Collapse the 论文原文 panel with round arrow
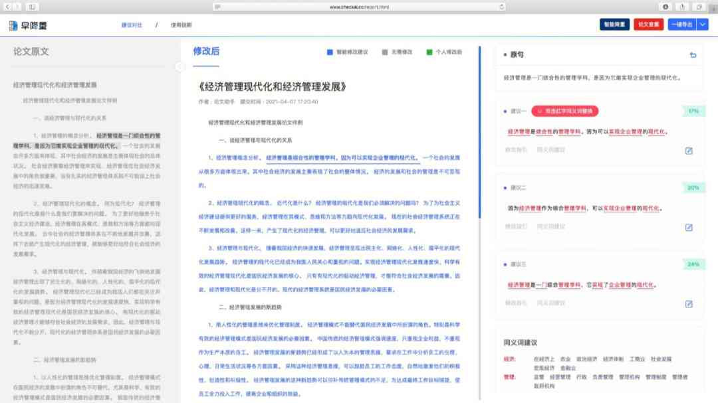Screen dimensions: 718x403 [x=179, y=67]
